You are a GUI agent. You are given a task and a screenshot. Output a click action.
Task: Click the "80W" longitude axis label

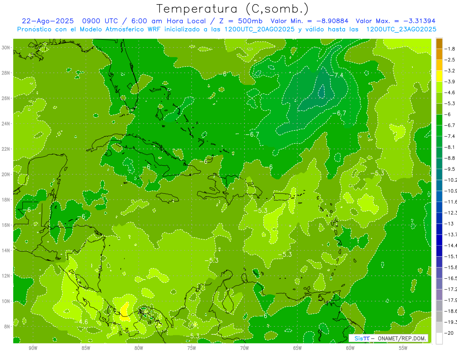pyautogui.click(x=139, y=348)
